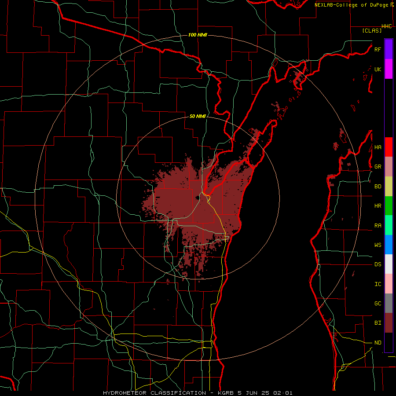Click the BD yellow legend swatch

(389, 187)
